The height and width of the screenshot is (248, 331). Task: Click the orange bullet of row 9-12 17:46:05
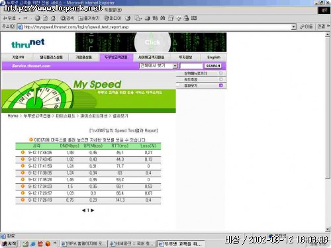[x=23, y=152]
